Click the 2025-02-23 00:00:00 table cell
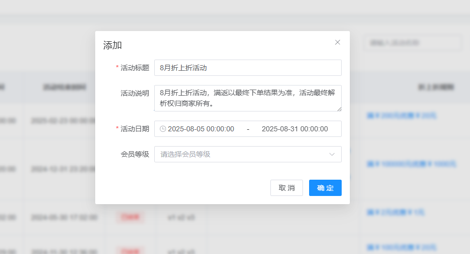The image size is (470, 254). pos(63,121)
